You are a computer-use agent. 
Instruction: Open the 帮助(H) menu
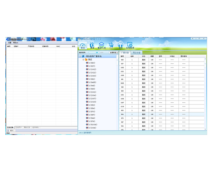(16, 43)
